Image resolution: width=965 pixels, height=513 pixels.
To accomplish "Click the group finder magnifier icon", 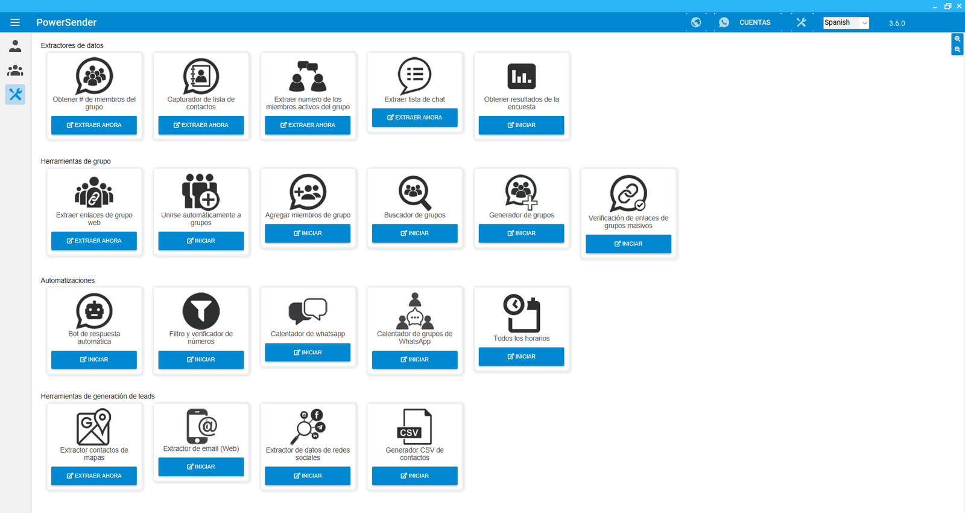I will click(x=415, y=192).
